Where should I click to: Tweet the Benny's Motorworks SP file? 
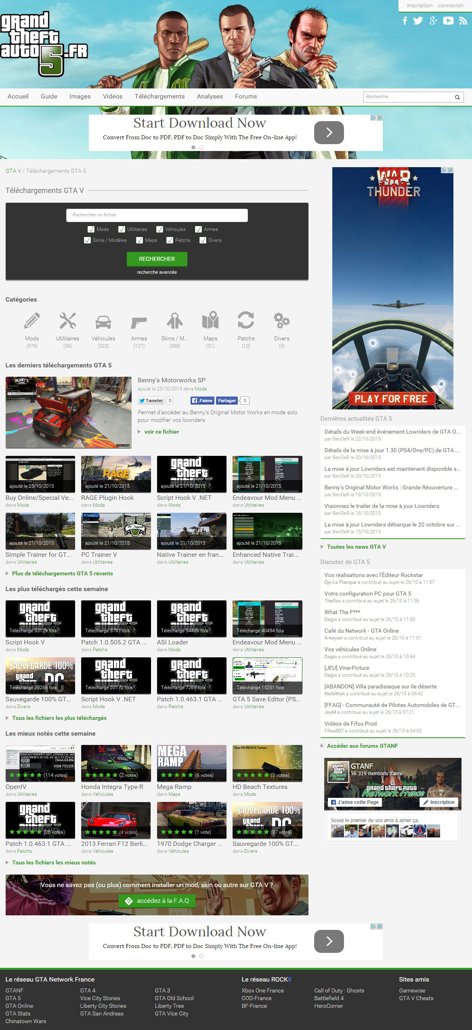click(x=151, y=401)
